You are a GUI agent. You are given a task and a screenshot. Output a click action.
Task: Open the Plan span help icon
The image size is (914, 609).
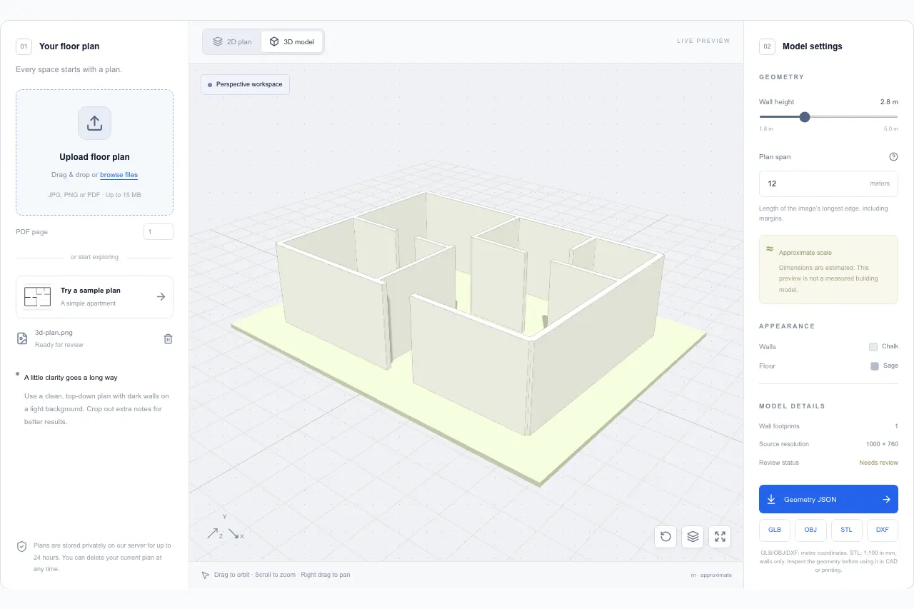click(893, 157)
